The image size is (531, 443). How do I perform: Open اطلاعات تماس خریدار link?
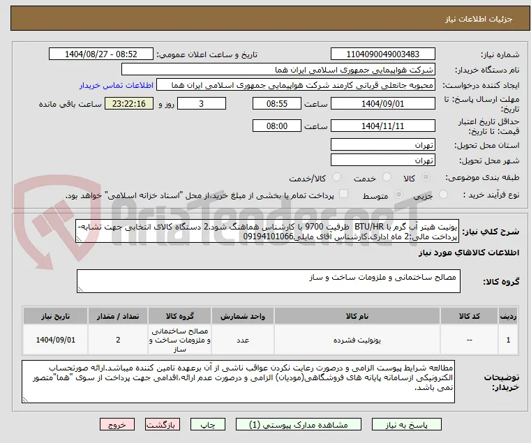click(x=116, y=85)
